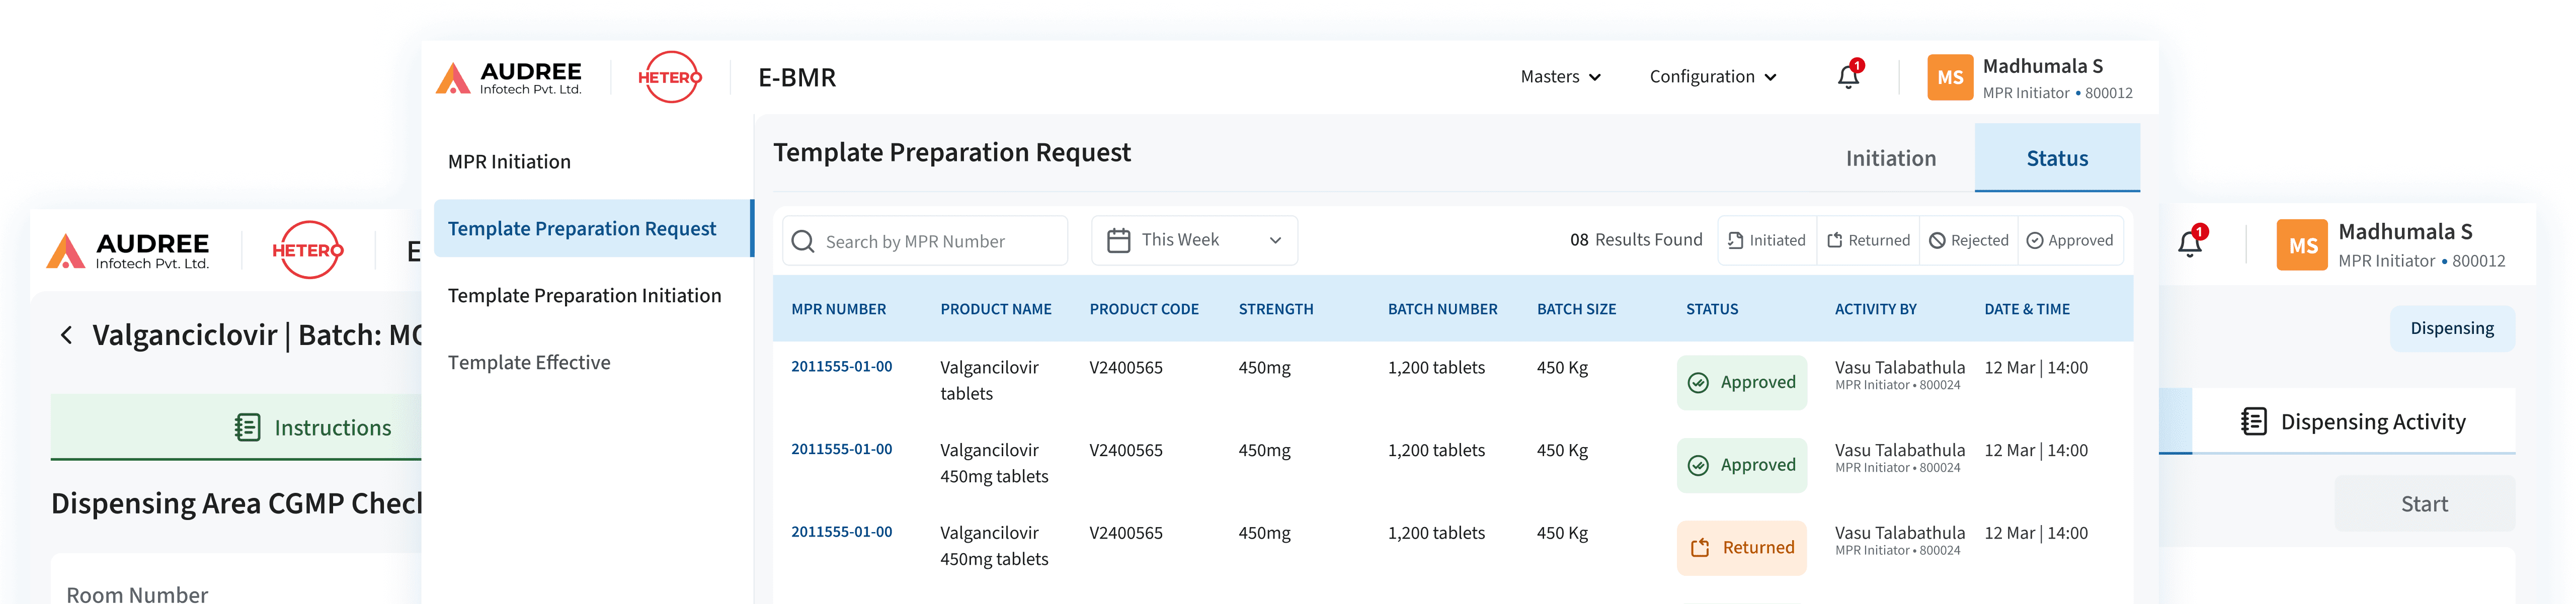The image size is (2576, 604).
Task: Open the Configuration dropdown
Action: tap(1712, 77)
